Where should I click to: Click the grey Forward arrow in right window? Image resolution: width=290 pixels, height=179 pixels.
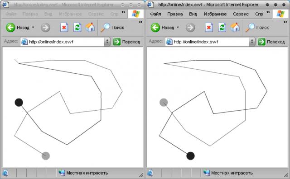[x=190, y=28]
